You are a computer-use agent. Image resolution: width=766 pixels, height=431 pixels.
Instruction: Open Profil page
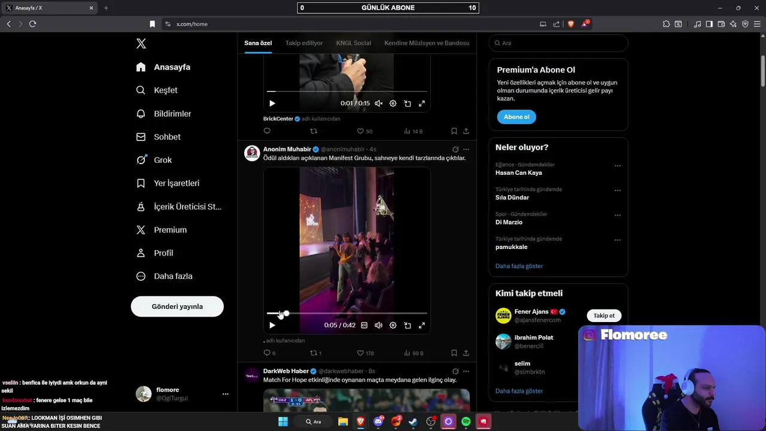(x=154, y=253)
